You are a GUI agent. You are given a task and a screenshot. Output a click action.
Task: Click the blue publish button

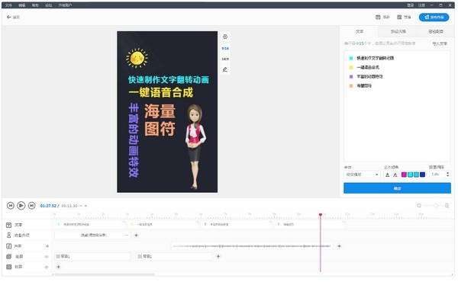(x=434, y=18)
